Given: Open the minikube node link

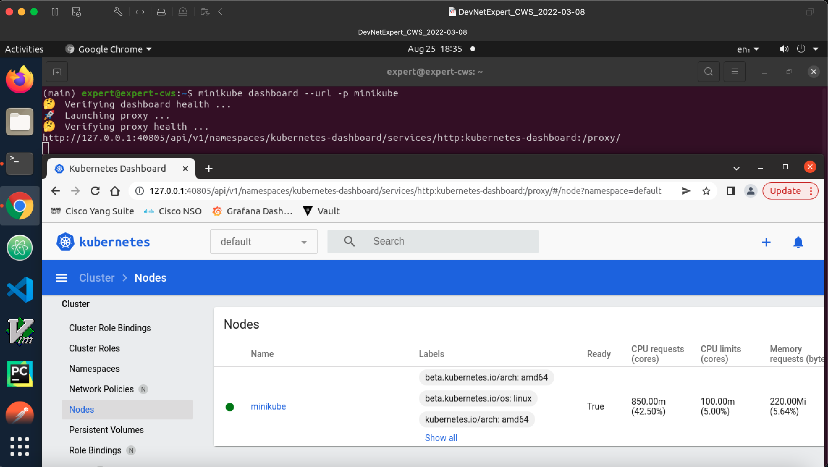Looking at the screenshot, I should coord(268,406).
